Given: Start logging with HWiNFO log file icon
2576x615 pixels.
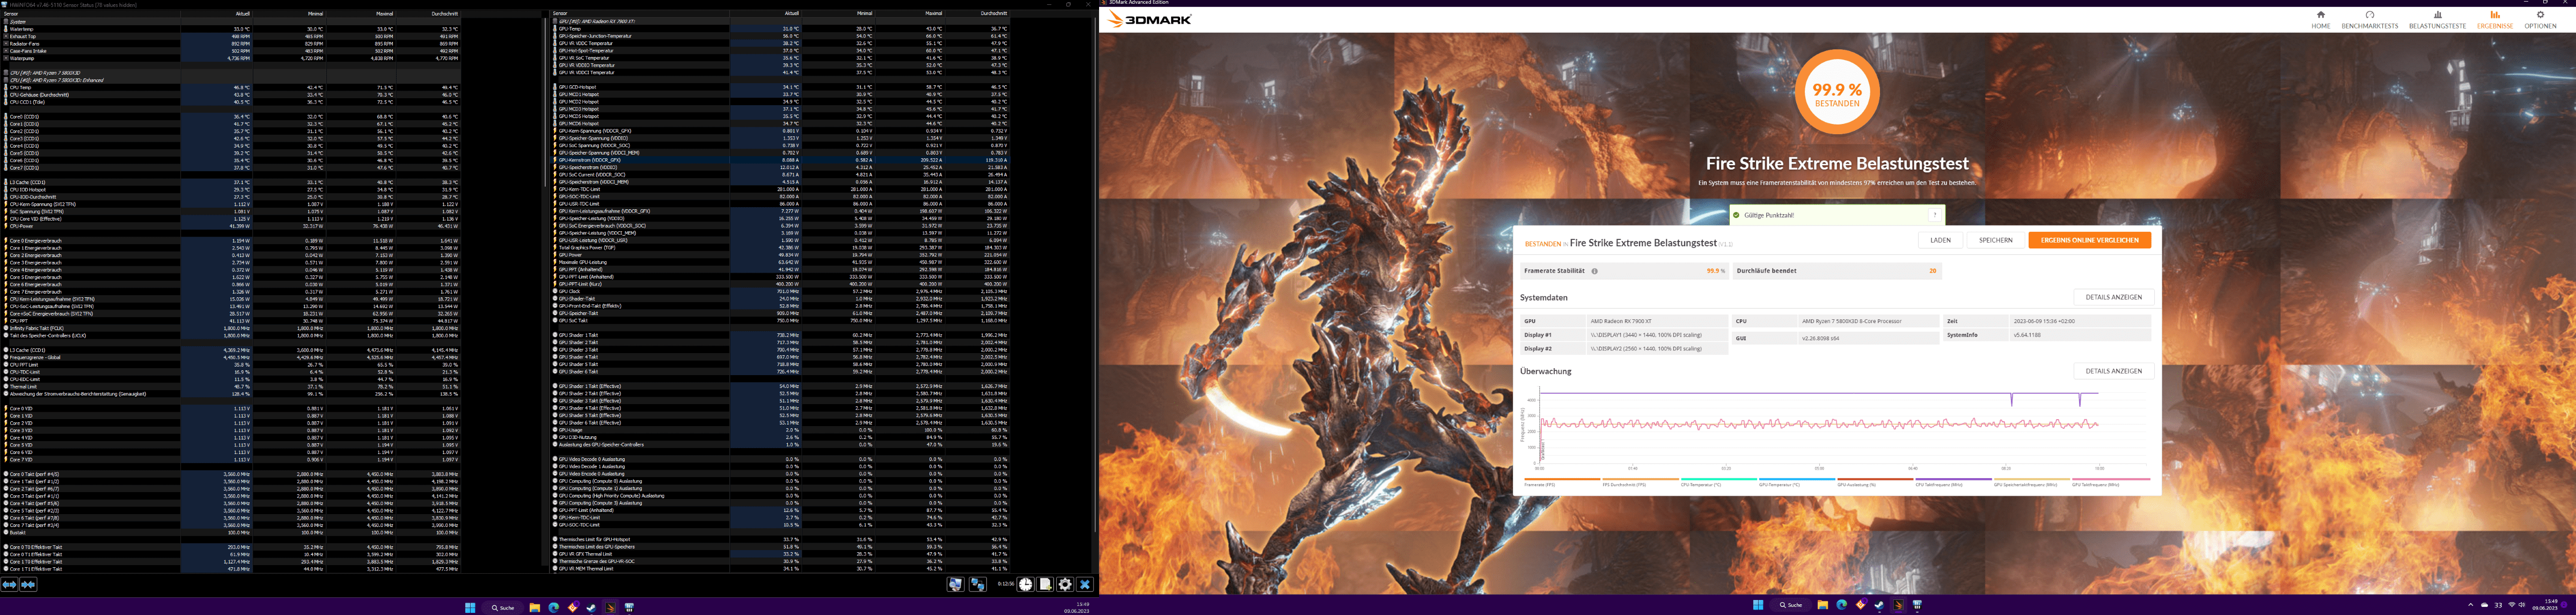Looking at the screenshot, I should point(1045,584).
